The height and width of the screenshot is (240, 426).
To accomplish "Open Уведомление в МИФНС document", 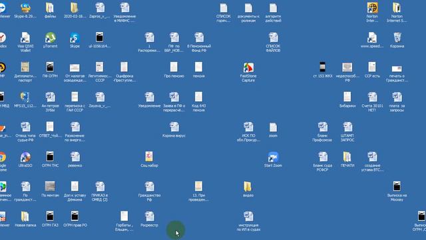I will (124, 8).
